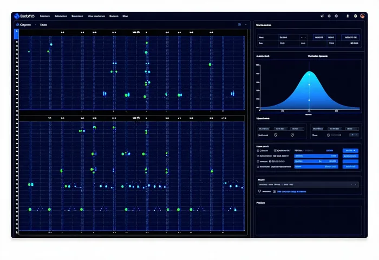Open the fifth top navigation menu item
379x260 pixels.
[x=114, y=16]
